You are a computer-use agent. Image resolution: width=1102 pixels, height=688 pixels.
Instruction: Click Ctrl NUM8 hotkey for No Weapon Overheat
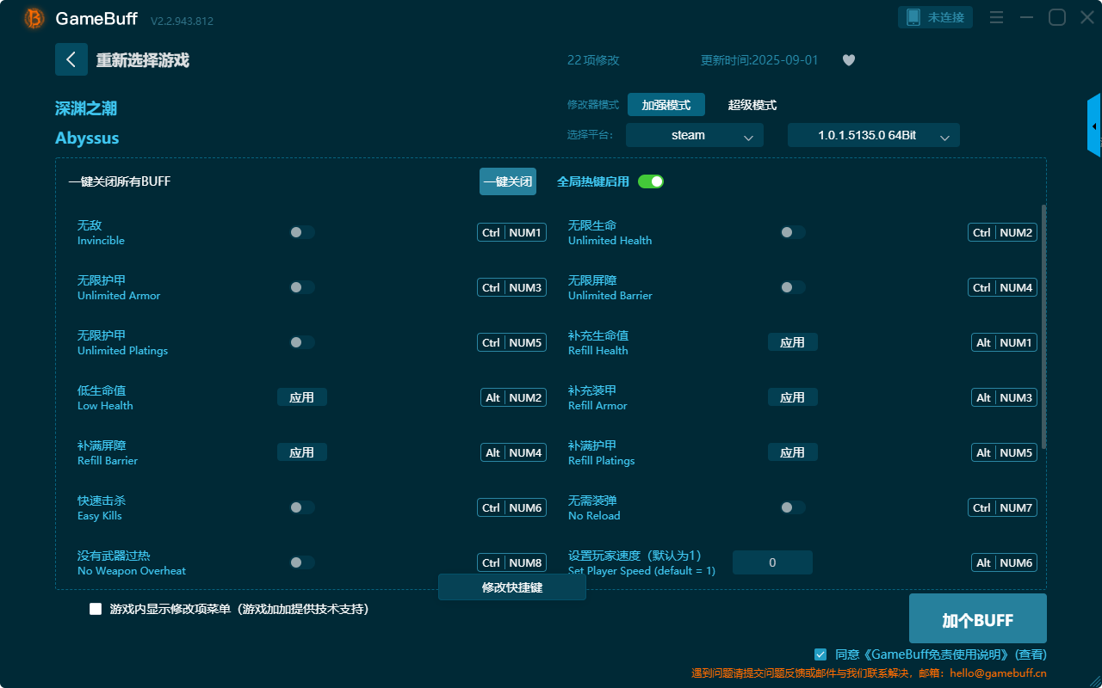click(512, 562)
